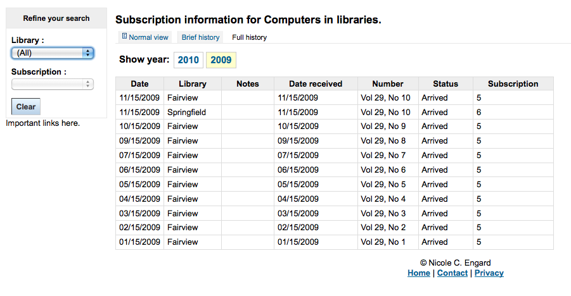
Task: Click the Number column header
Action: pyautogui.click(x=388, y=83)
